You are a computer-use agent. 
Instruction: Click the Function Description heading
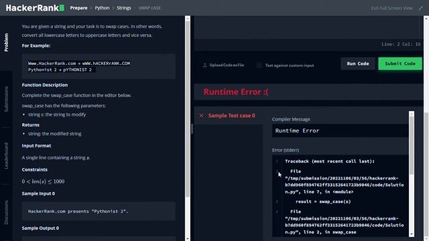(45, 85)
